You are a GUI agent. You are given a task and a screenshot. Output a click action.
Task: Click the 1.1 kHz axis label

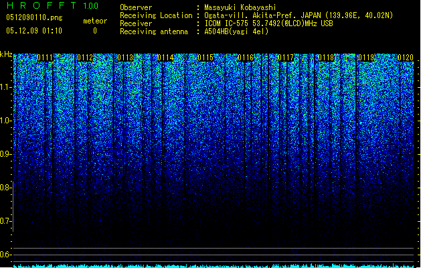pos(6,87)
